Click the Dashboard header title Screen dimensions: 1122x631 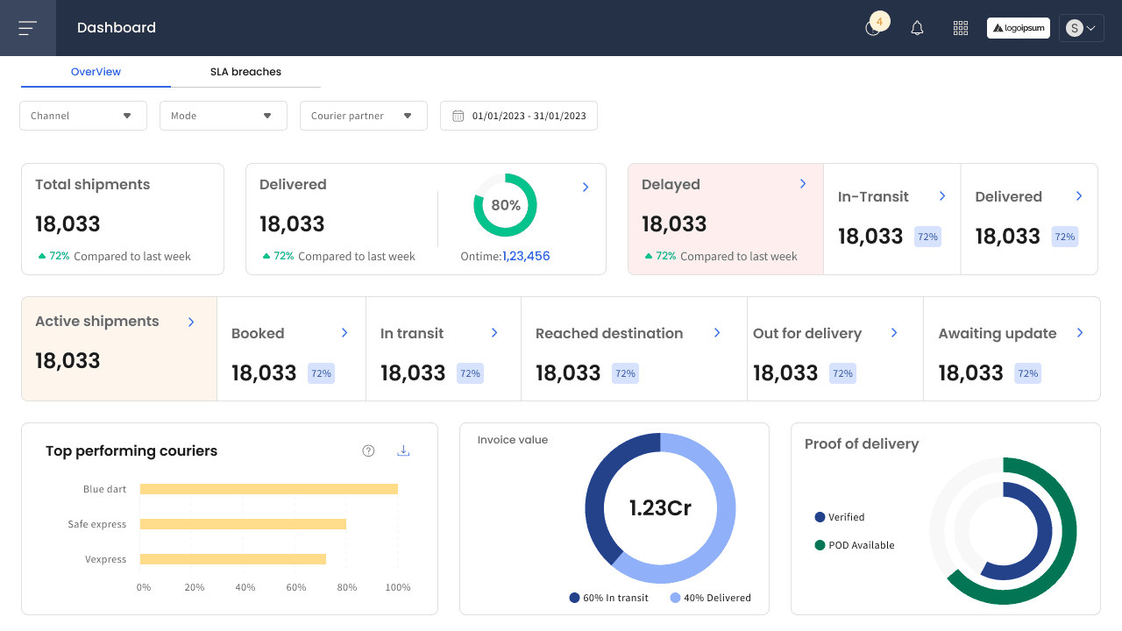coord(117,28)
